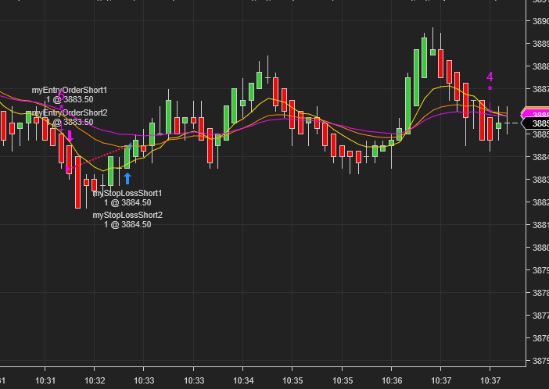The image size is (549, 389).
Task: Click the 3879 price axis label
Action: [540, 270]
